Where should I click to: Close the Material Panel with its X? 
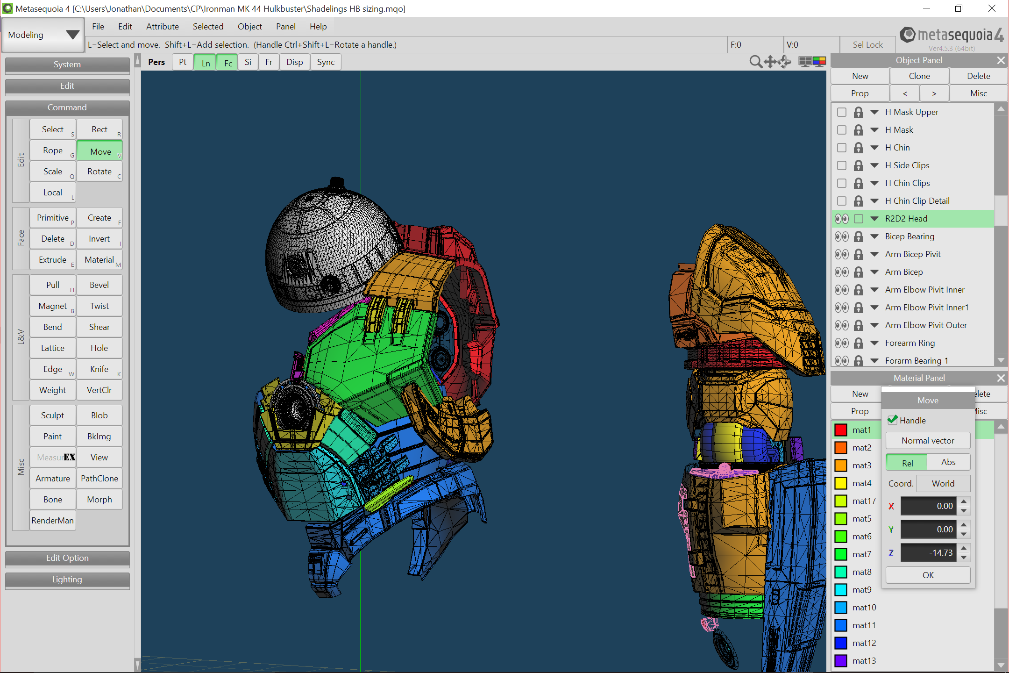coord(1001,378)
